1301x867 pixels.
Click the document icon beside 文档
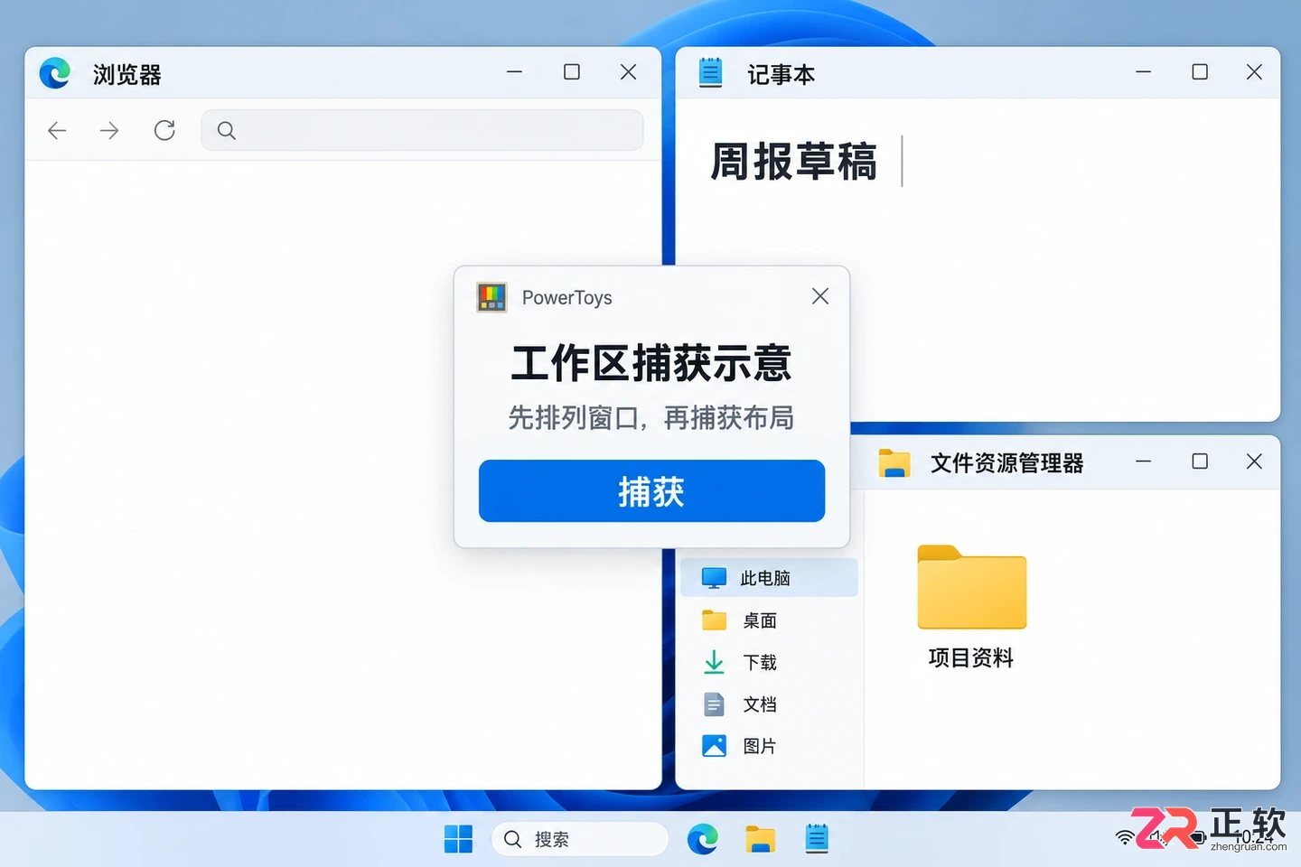tap(714, 704)
